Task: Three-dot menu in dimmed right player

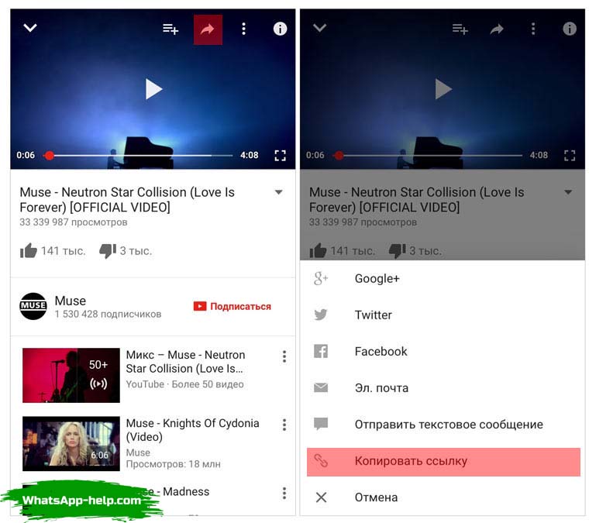Action: [533, 29]
